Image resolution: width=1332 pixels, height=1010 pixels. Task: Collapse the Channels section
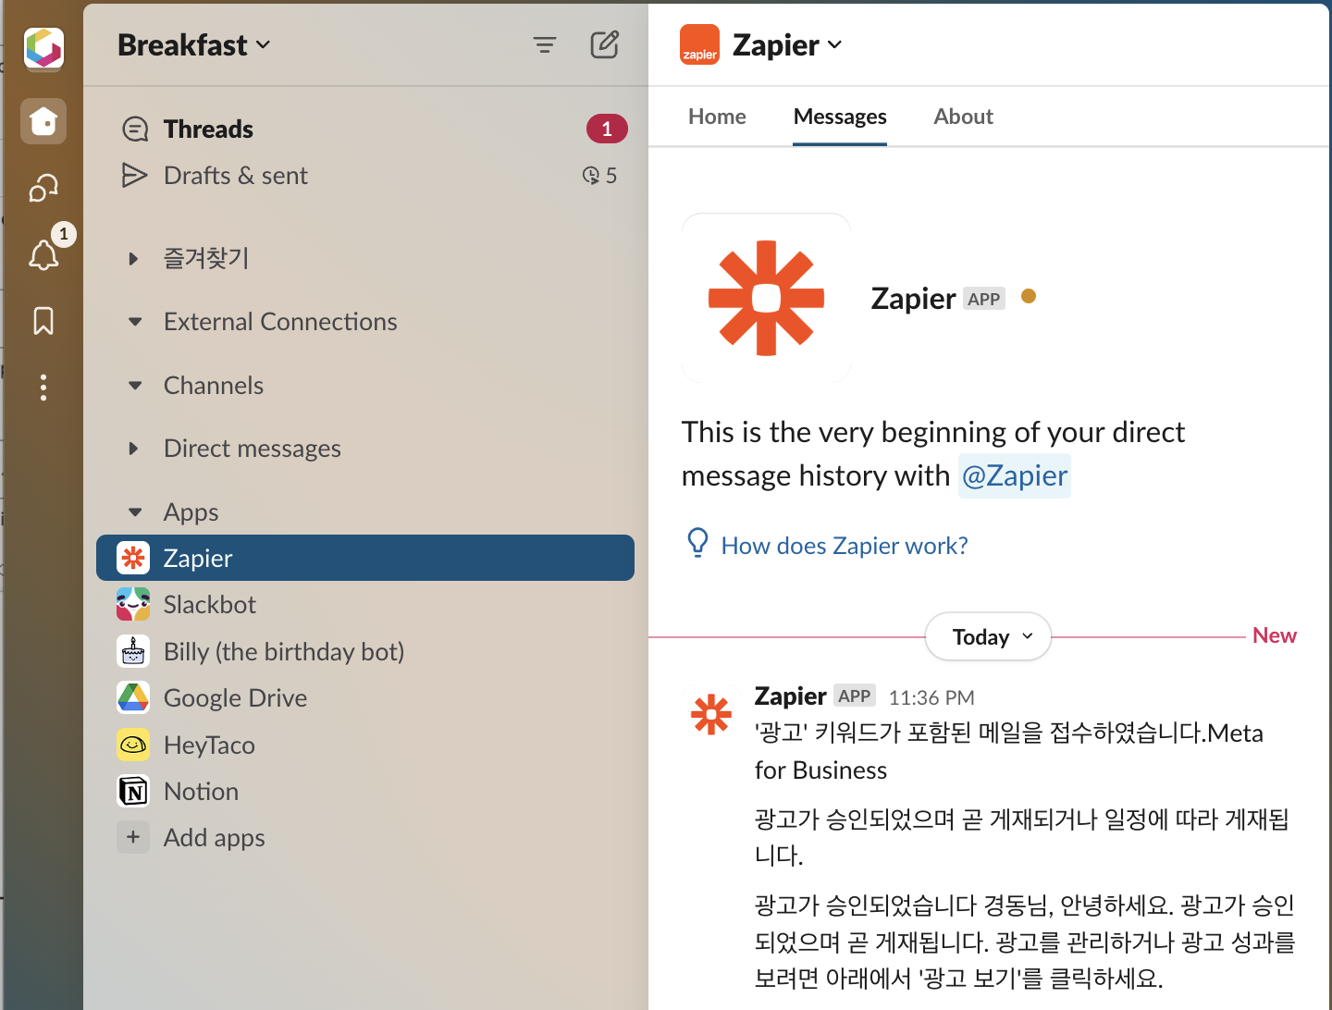pos(135,386)
